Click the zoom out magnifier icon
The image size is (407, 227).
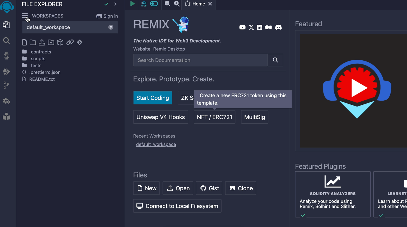coord(167,4)
